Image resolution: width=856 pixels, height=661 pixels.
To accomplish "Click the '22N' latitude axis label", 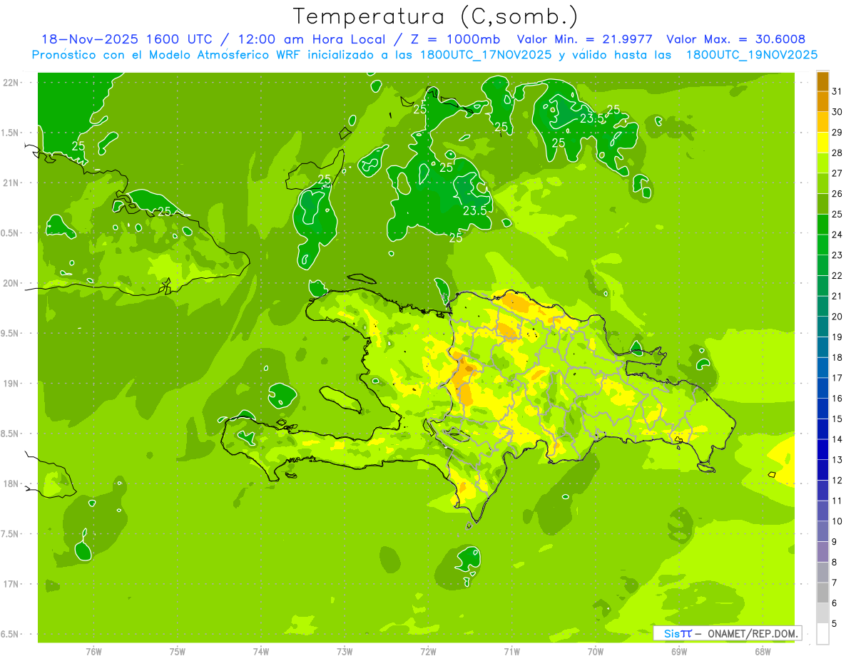I will [11, 83].
